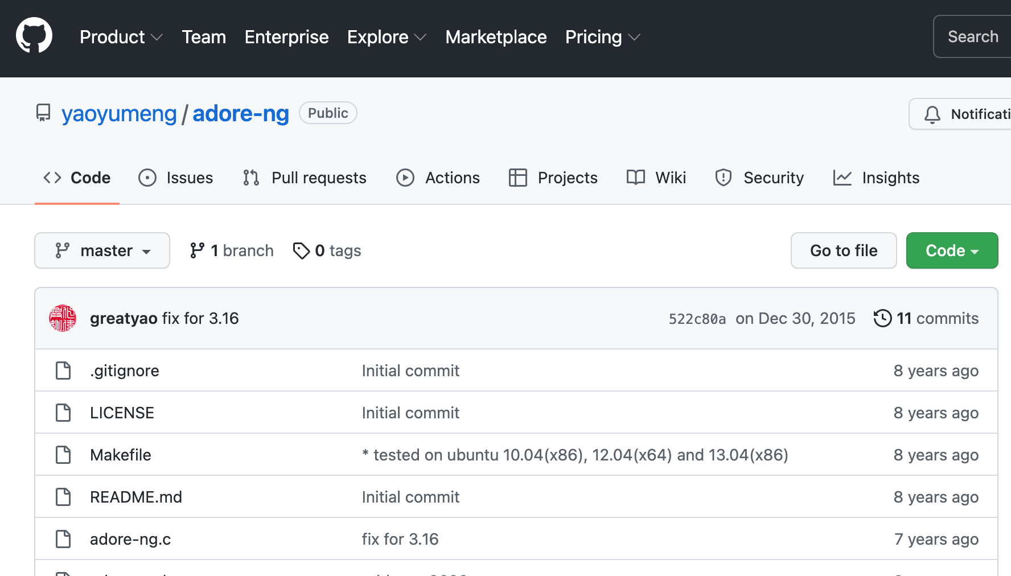Viewport: 1011px width, 576px height.
Task: Open the master branch dropdown
Action: (x=102, y=250)
